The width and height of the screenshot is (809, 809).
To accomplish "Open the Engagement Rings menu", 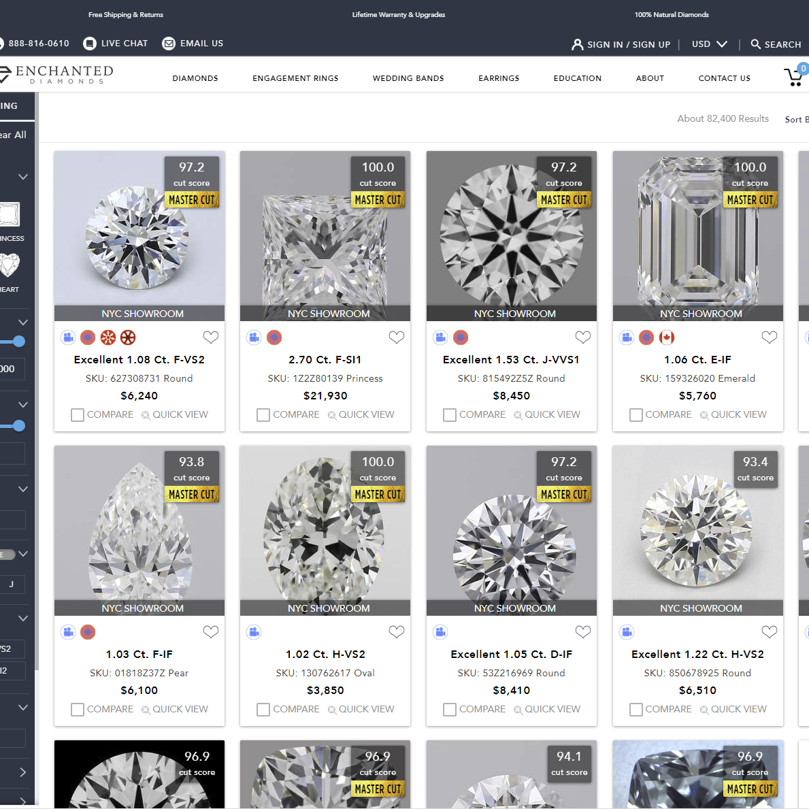I will 295,78.
